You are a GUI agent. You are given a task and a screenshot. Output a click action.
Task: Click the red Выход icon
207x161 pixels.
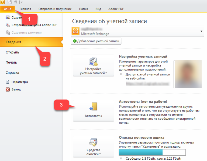click(x=8, y=90)
